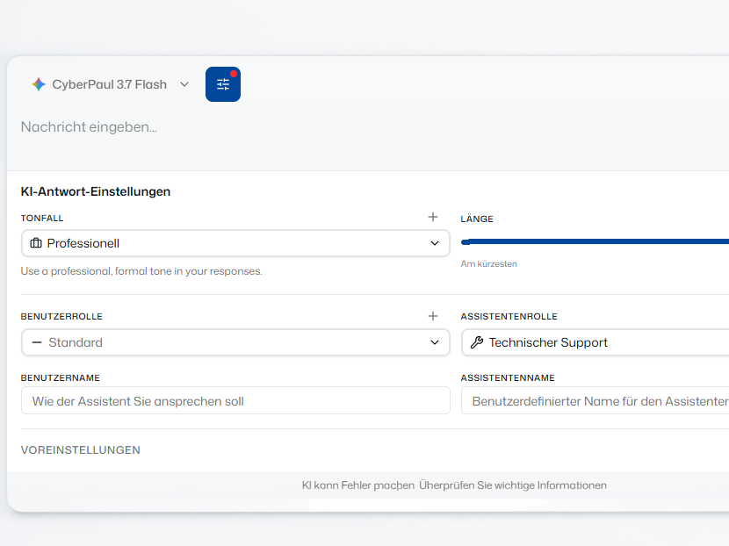Open the CyberPaul 3.7 Flash model selector
729x546 pixels.
tap(110, 84)
